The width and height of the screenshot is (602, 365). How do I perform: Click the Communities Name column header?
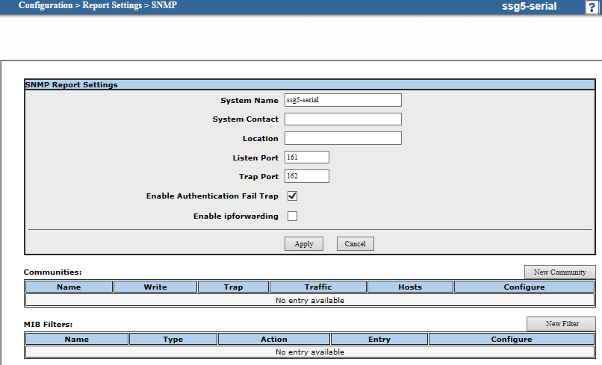click(69, 287)
